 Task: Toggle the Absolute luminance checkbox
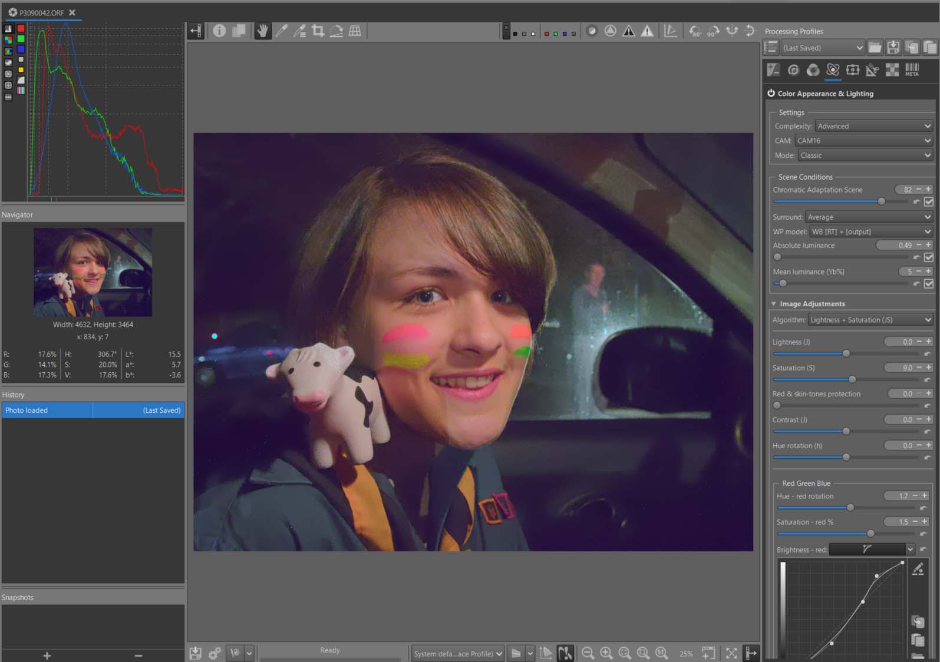(929, 257)
